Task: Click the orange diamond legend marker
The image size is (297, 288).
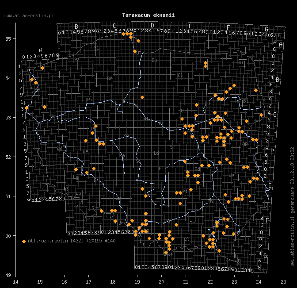Action: tap(24, 242)
